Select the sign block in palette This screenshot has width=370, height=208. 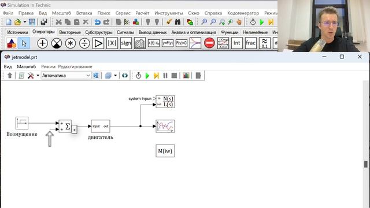tap(126, 43)
